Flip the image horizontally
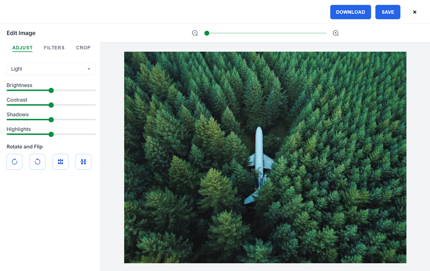Screen dimensions: 430x271 tap(60, 162)
